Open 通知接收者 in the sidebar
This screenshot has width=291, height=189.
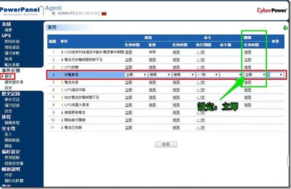14,82
